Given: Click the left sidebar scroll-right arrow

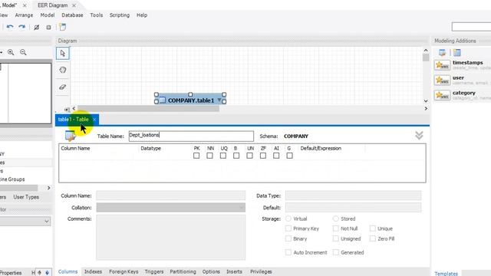Looking at the screenshot, I should 49,188.
